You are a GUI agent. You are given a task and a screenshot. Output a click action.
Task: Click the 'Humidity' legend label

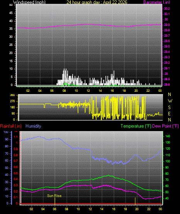pos(33,126)
